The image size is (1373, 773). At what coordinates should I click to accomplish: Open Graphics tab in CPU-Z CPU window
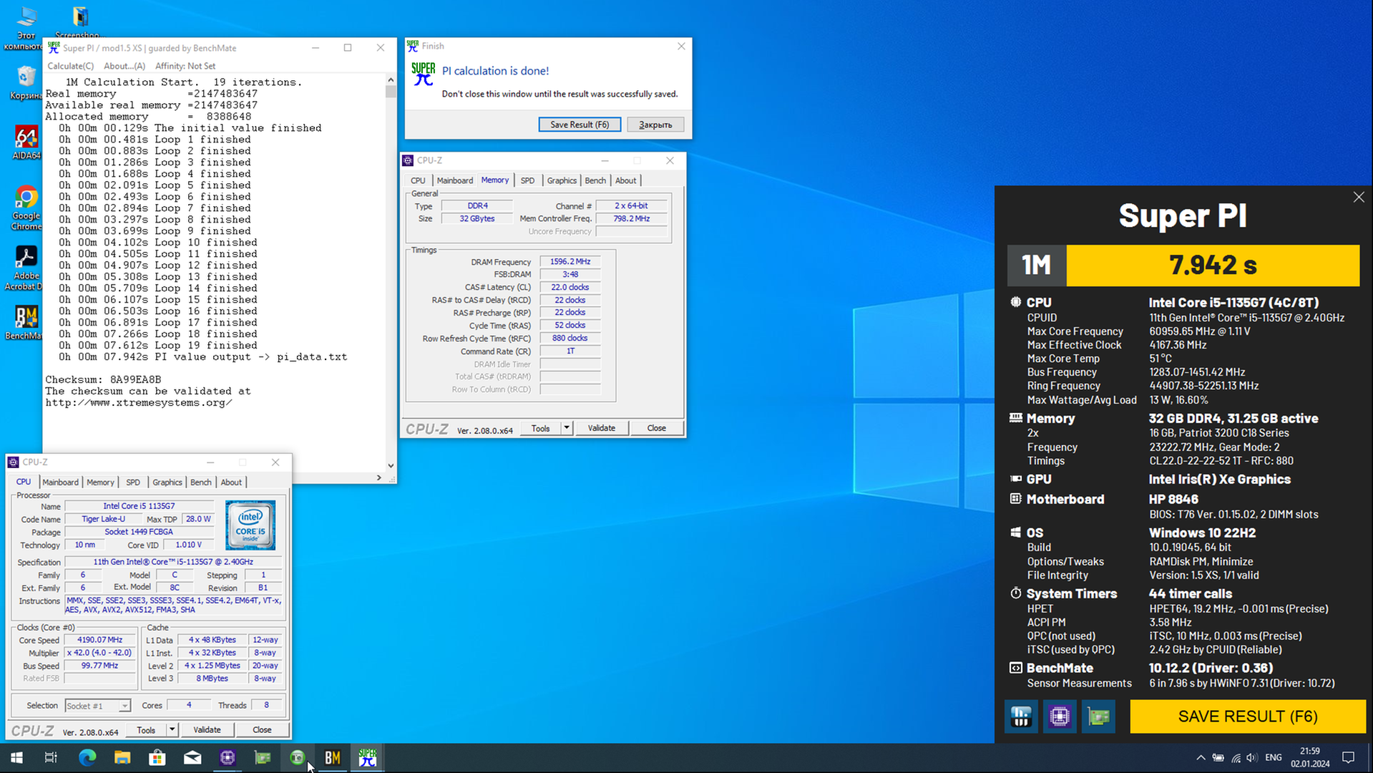167,482
